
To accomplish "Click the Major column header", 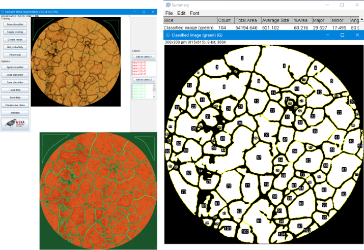I will 321,20.
